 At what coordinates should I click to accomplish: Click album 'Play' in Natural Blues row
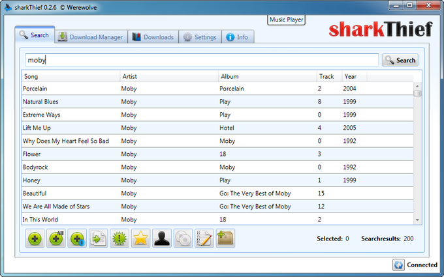point(225,102)
